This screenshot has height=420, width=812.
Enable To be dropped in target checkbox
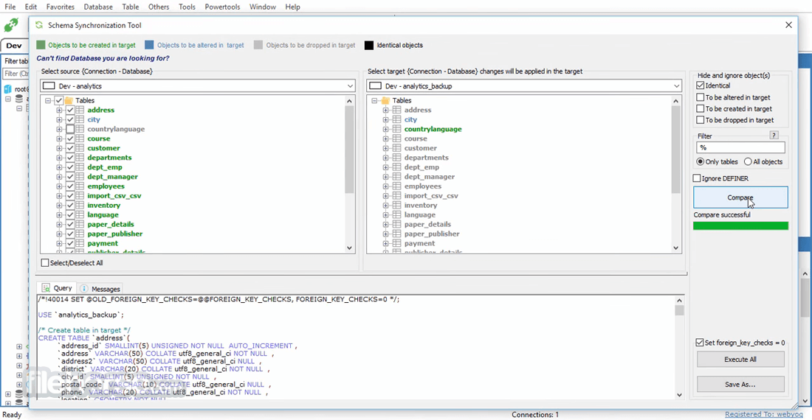coord(700,120)
